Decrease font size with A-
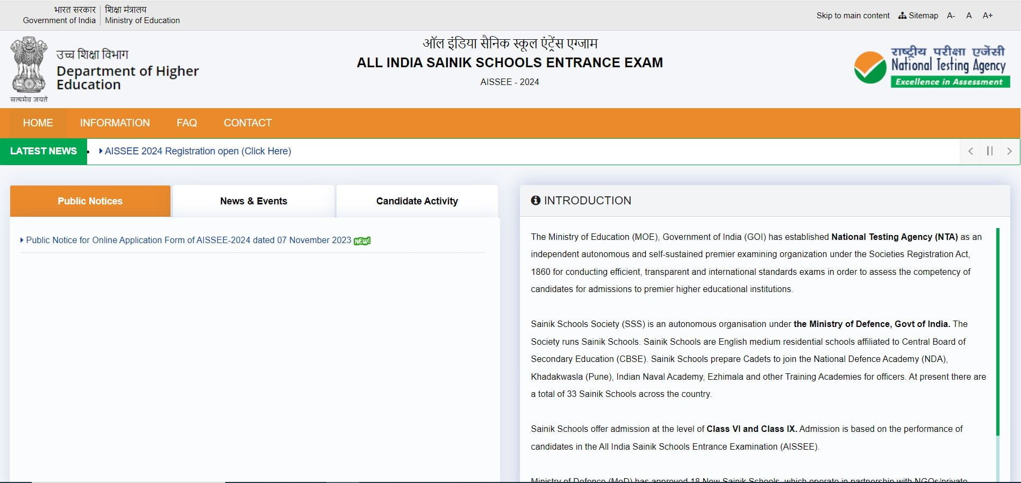 pyautogui.click(x=951, y=16)
